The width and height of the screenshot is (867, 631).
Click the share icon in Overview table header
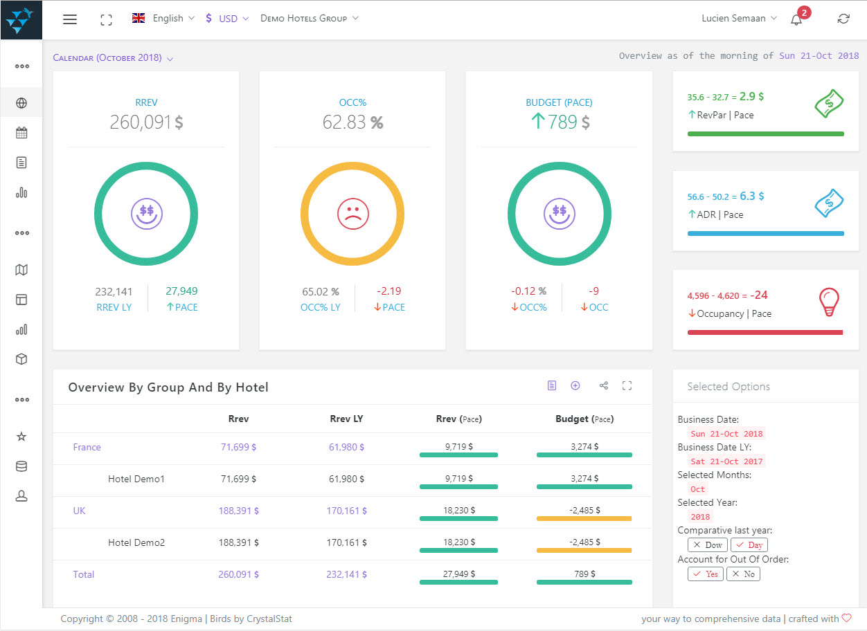pos(604,386)
